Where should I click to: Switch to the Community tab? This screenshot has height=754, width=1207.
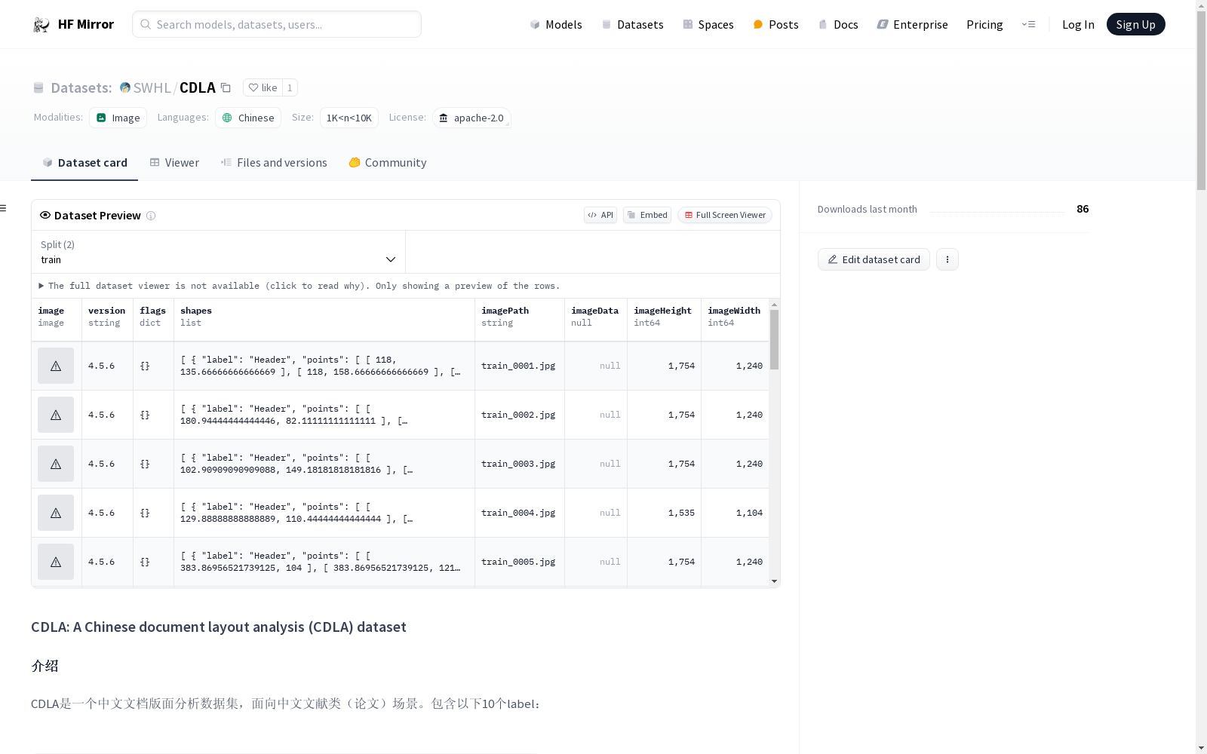click(x=388, y=162)
